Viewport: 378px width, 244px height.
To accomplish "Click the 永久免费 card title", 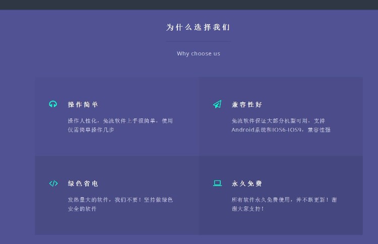I will [247, 184].
